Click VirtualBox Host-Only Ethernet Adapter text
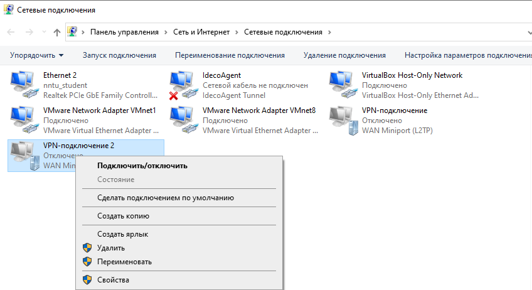The height and width of the screenshot is (290, 532). pos(420,95)
